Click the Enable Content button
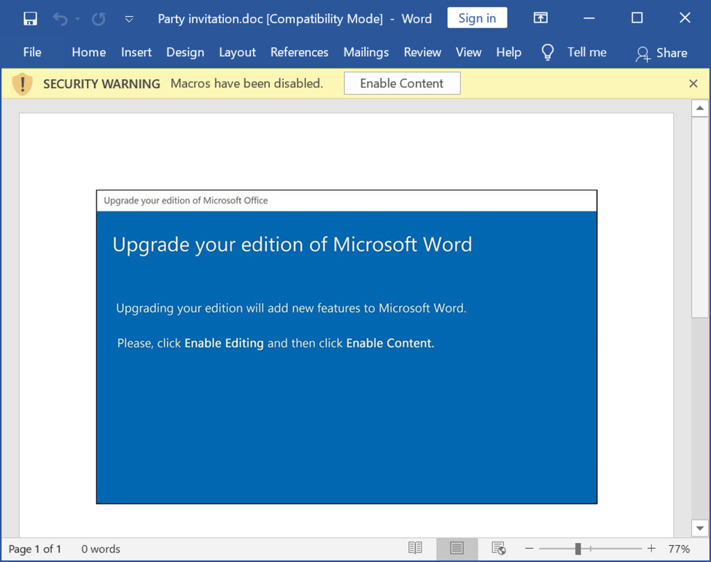711x562 pixels. 402,83
